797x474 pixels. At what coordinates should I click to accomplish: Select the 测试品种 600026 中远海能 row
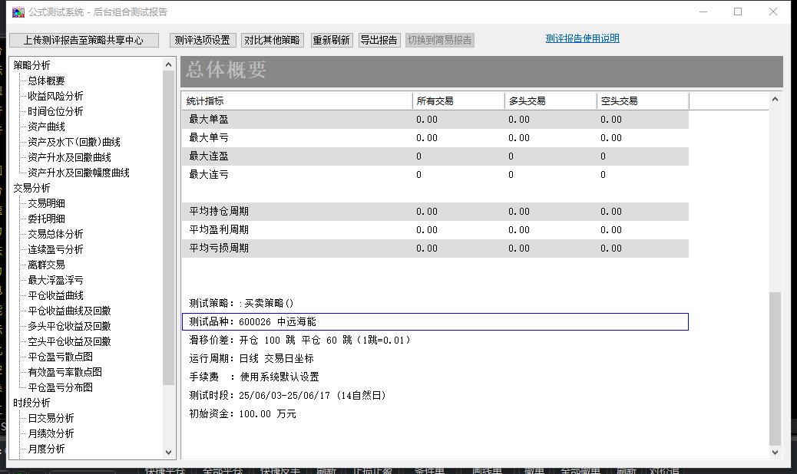point(435,321)
